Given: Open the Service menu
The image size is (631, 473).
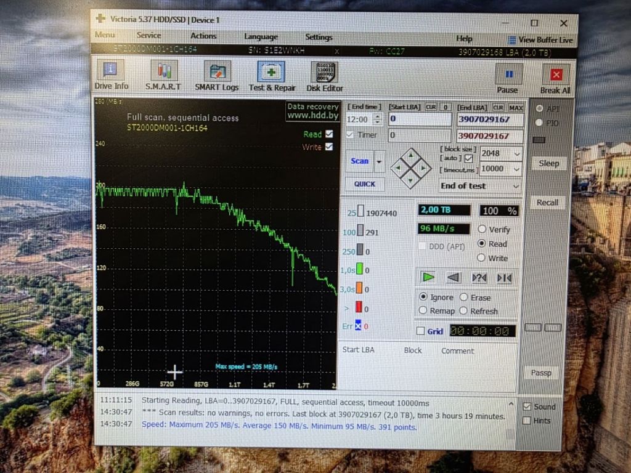Looking at the screenshot, I should click(x=149, y=35).
